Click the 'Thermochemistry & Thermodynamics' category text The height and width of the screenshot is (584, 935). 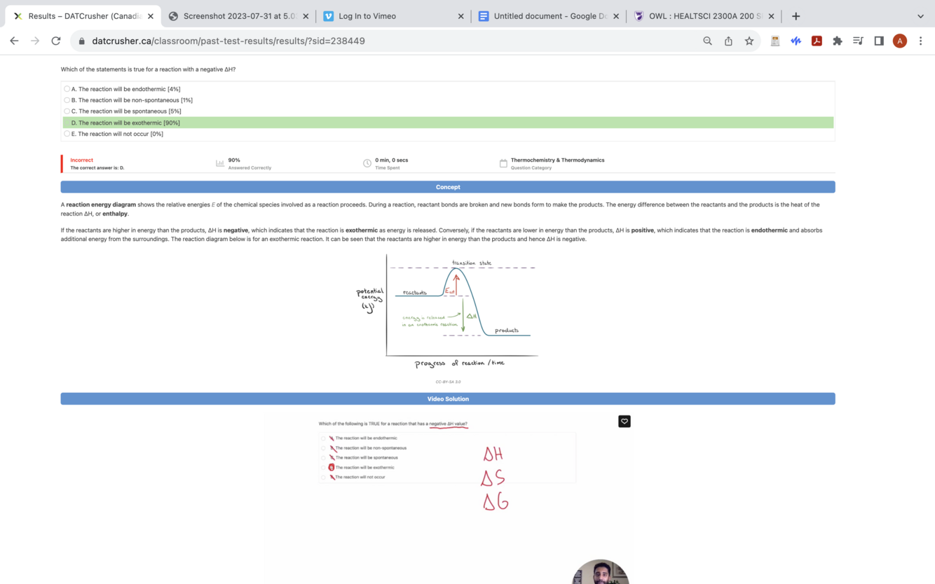pyautogui.click(x=557, y=160)
